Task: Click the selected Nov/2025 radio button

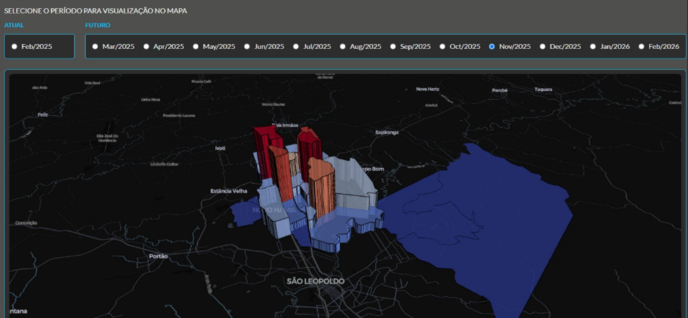Action: pos(492,47)
